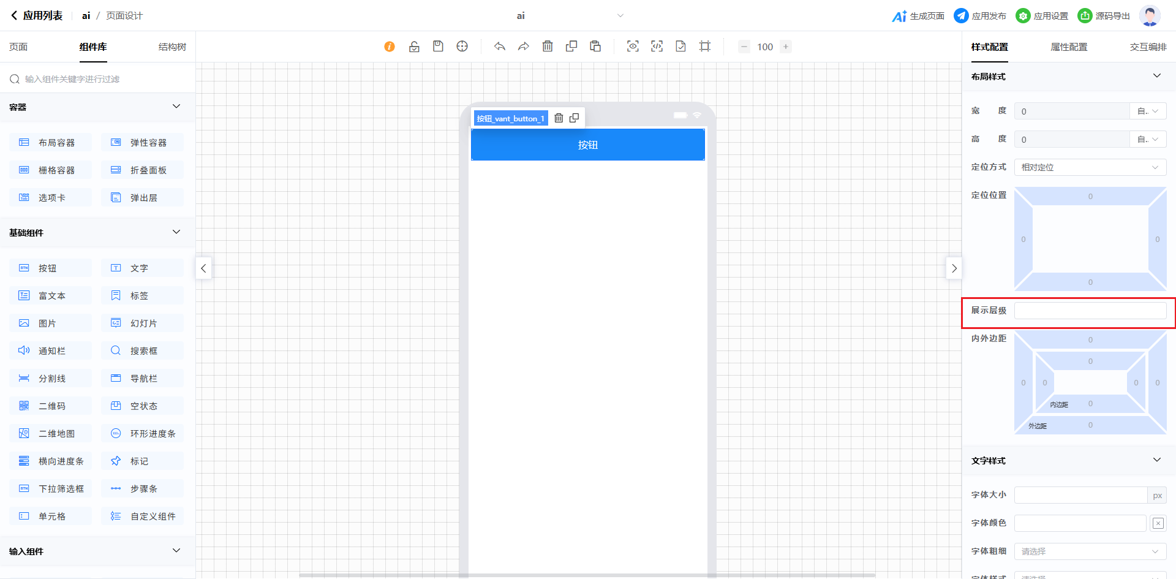Screen dimensions: 1176x579
Task: Click the zoom-in plus button
Action: coord(786,47)
